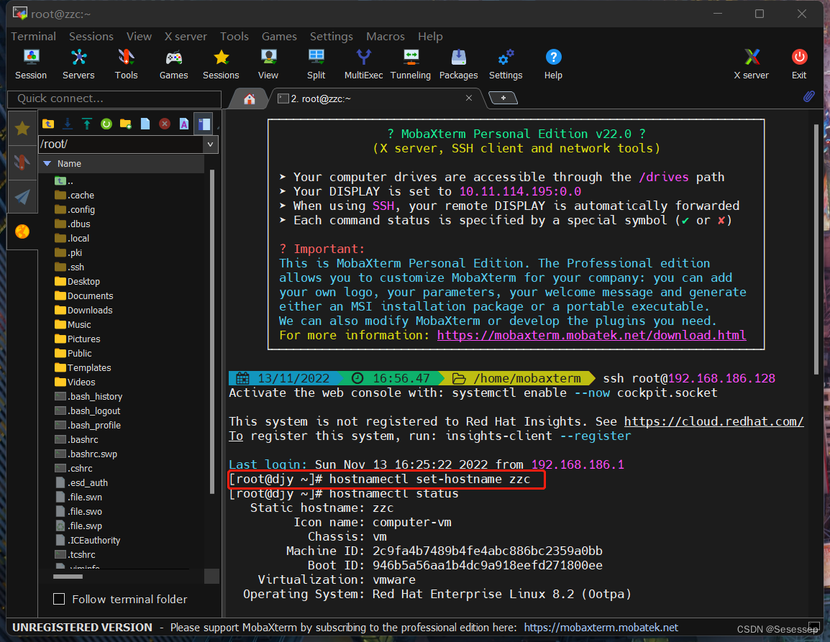Click the Exit power icon

(x=799, y=64)
